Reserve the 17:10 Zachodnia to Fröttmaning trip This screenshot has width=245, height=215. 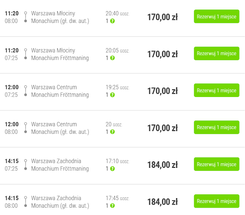coord(216,164)
